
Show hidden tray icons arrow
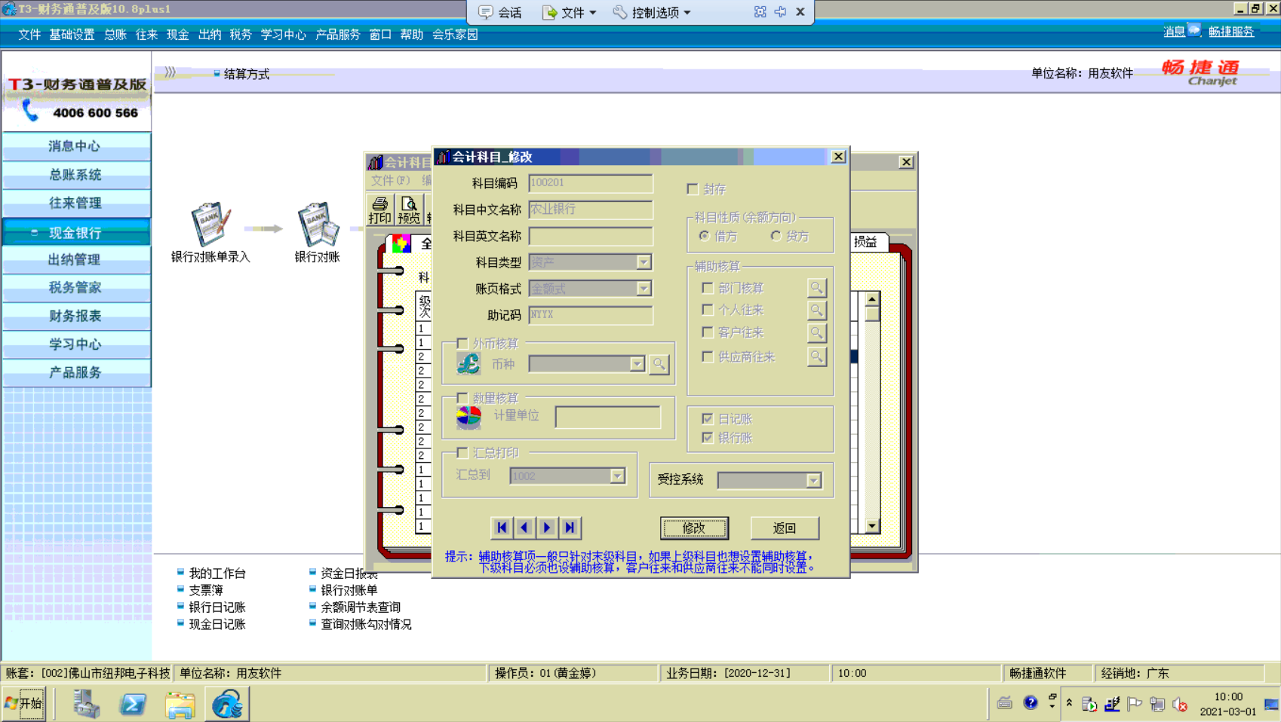pos(1069,702)
